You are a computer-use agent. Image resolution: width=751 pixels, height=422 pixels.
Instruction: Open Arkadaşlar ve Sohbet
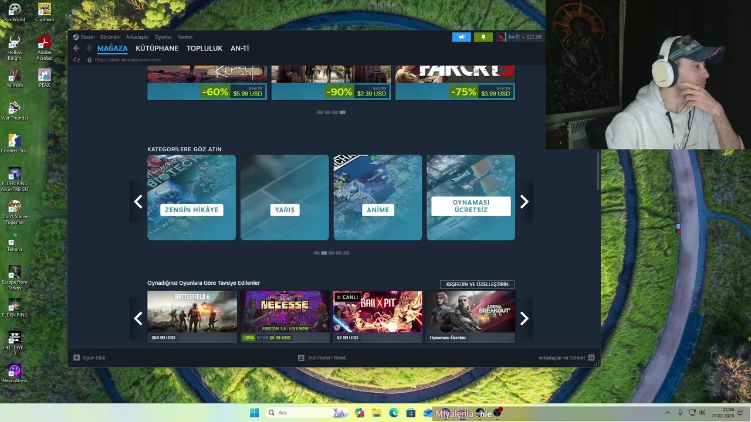click(x=562, y=358)
